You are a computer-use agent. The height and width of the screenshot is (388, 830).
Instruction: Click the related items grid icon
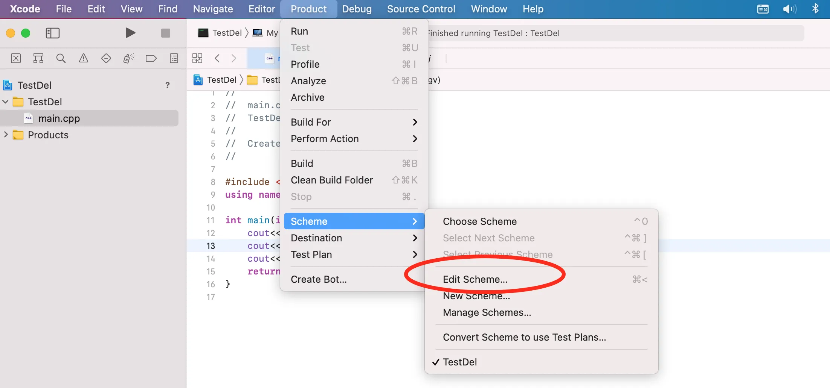click(x=197, y=58)
